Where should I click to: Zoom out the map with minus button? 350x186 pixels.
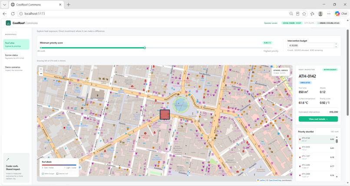coord(41,74)
